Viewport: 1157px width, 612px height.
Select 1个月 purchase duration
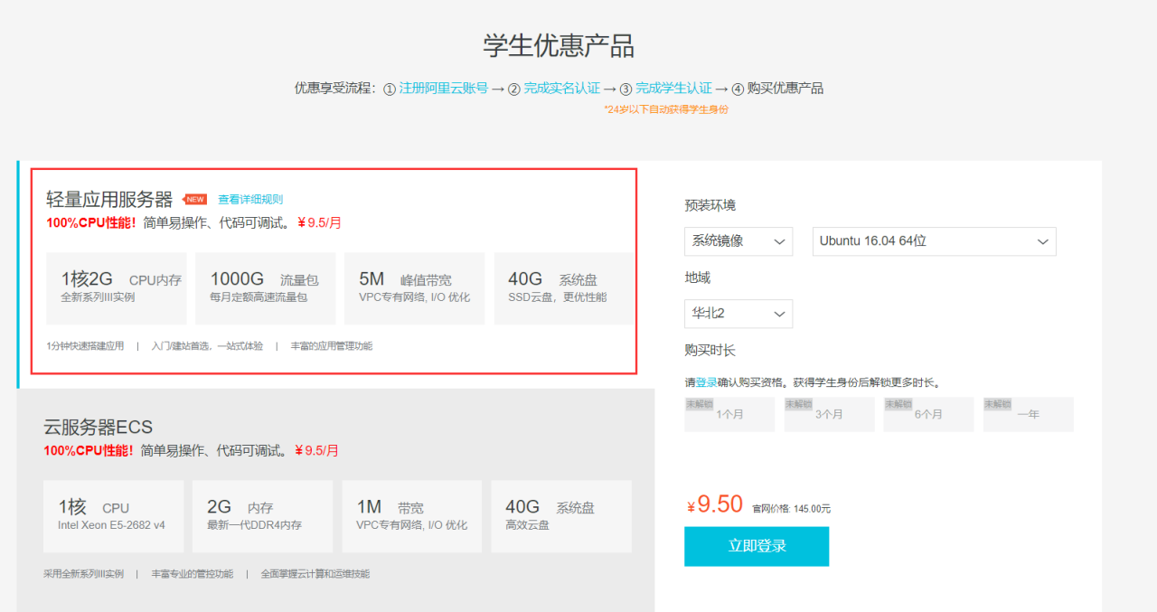pos(729,414)
